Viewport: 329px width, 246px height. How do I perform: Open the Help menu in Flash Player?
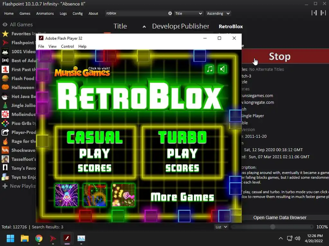(82, 46)
